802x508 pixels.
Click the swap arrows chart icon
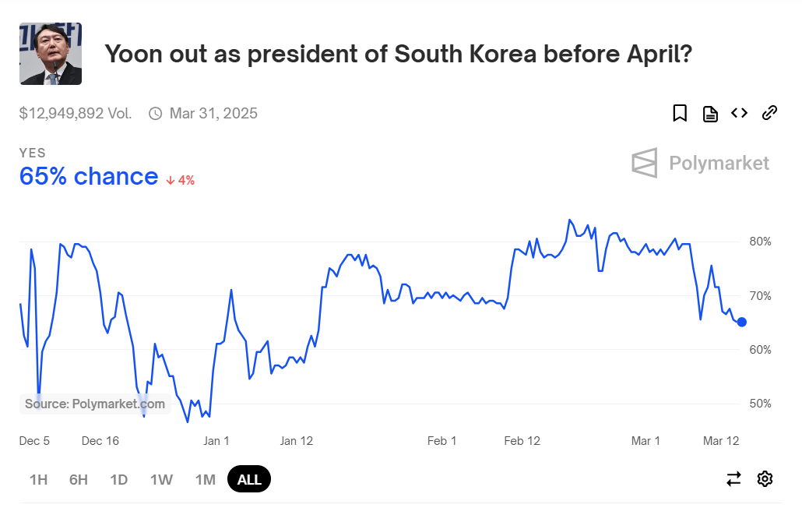point(733,478)
